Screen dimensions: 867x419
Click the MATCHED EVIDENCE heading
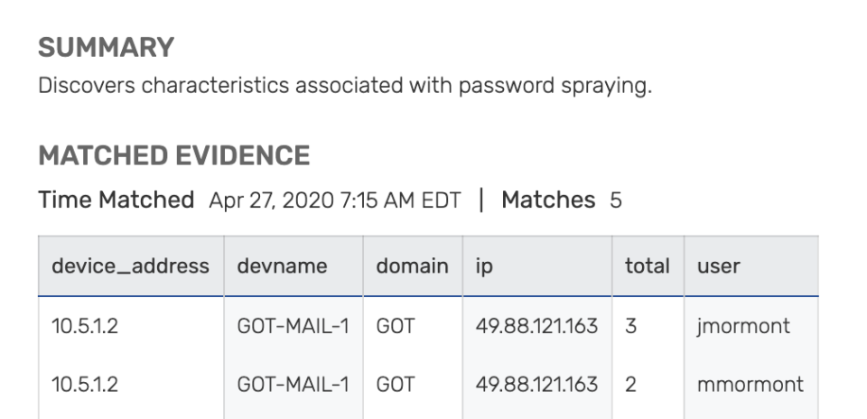[x=173, y=155]
